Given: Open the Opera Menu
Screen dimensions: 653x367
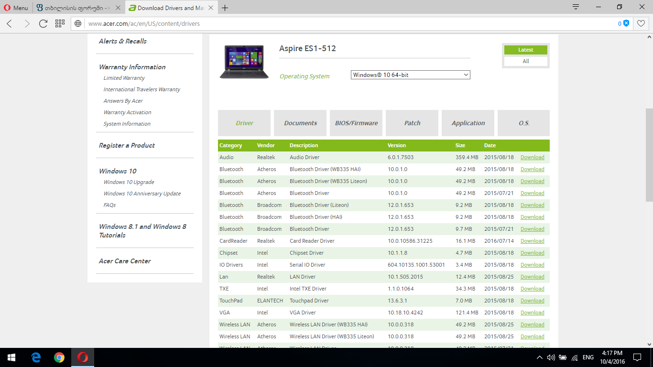Looking at the screenshot, I should click(x=16, y=8).
